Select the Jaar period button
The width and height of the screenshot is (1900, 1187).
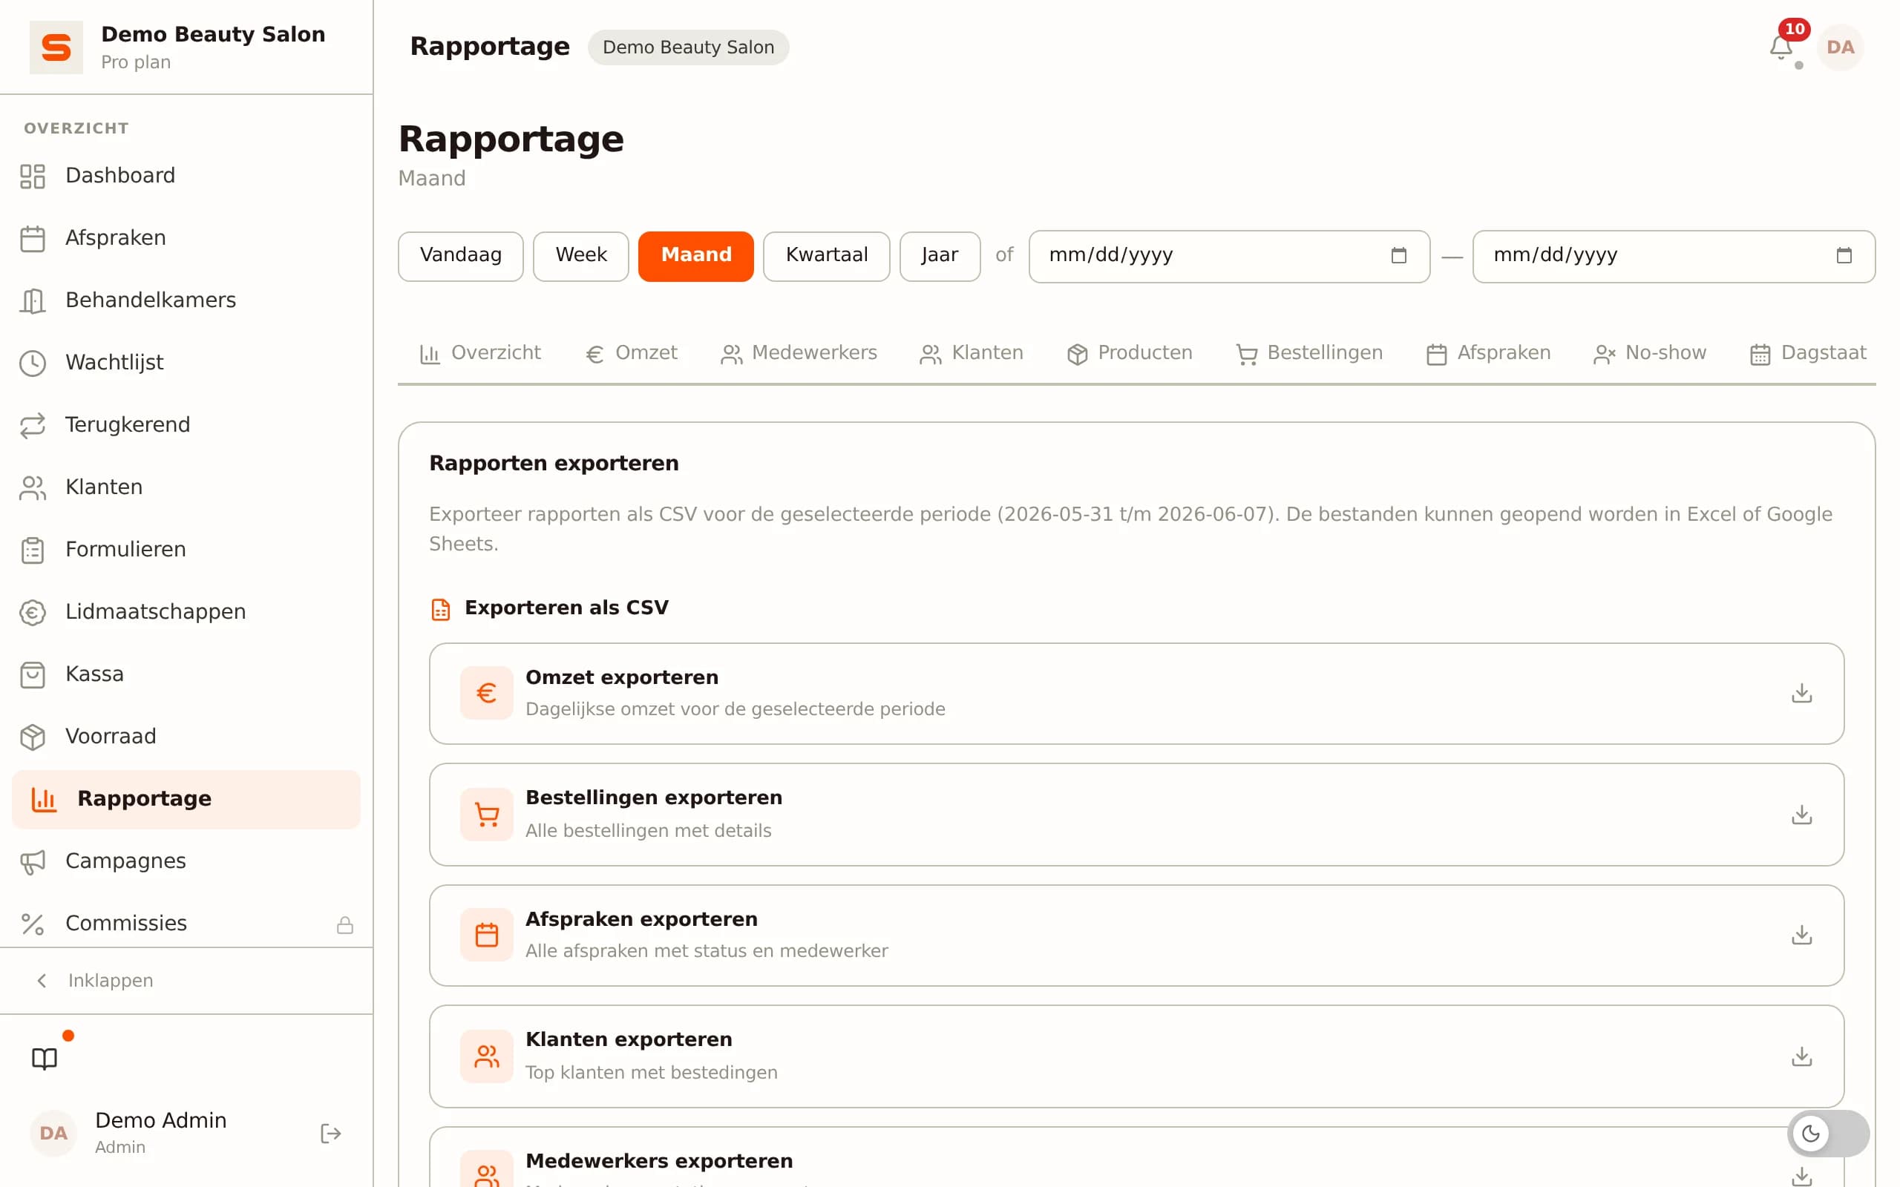coord(939,256)
